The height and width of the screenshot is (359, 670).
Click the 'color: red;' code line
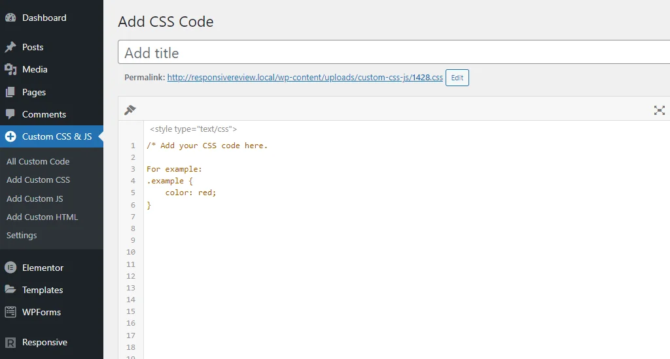(190, 193)
